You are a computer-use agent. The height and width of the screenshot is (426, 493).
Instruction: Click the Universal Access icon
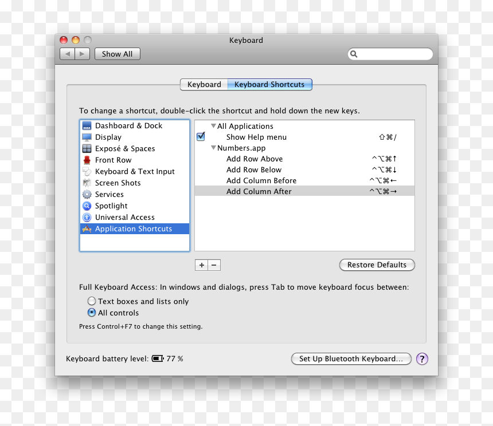pyautogui.click(x=87, y=217)
